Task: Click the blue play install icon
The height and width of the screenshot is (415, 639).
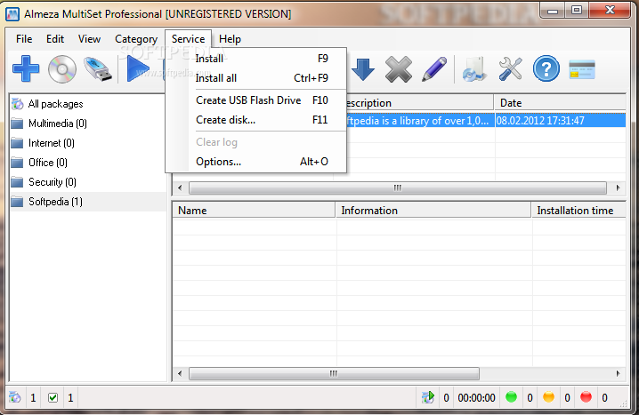Action: tap(138, 68)
